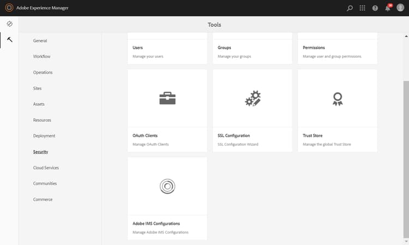The height and width of the screenshot is (245, 409).
Task: Select Cloud Services in the tools menu
Action: click(x=46, y=168)
